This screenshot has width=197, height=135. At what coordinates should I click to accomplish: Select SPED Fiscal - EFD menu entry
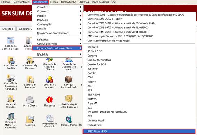(139, 132)
